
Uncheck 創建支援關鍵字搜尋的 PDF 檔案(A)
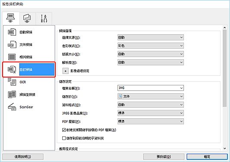[64, 130]
